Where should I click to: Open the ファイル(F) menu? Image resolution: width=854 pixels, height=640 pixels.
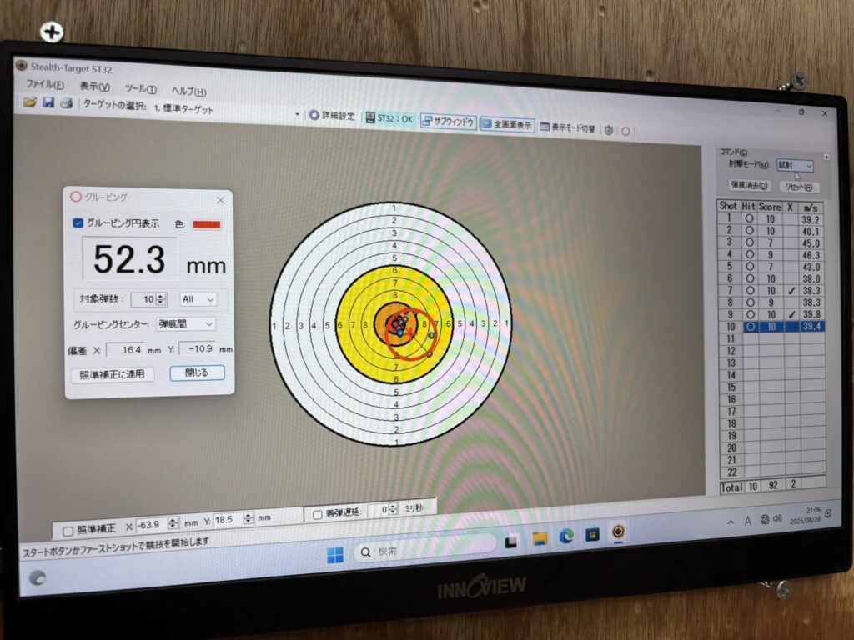[44, 85]
